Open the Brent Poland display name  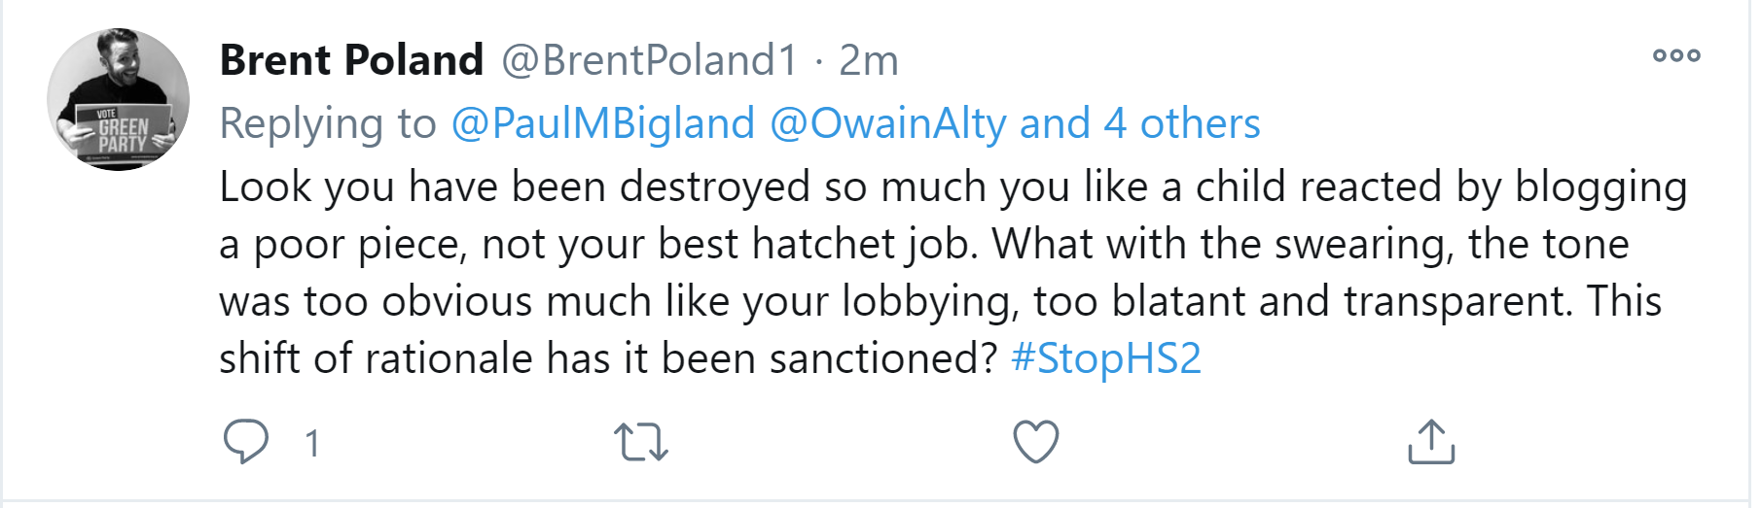351,60
